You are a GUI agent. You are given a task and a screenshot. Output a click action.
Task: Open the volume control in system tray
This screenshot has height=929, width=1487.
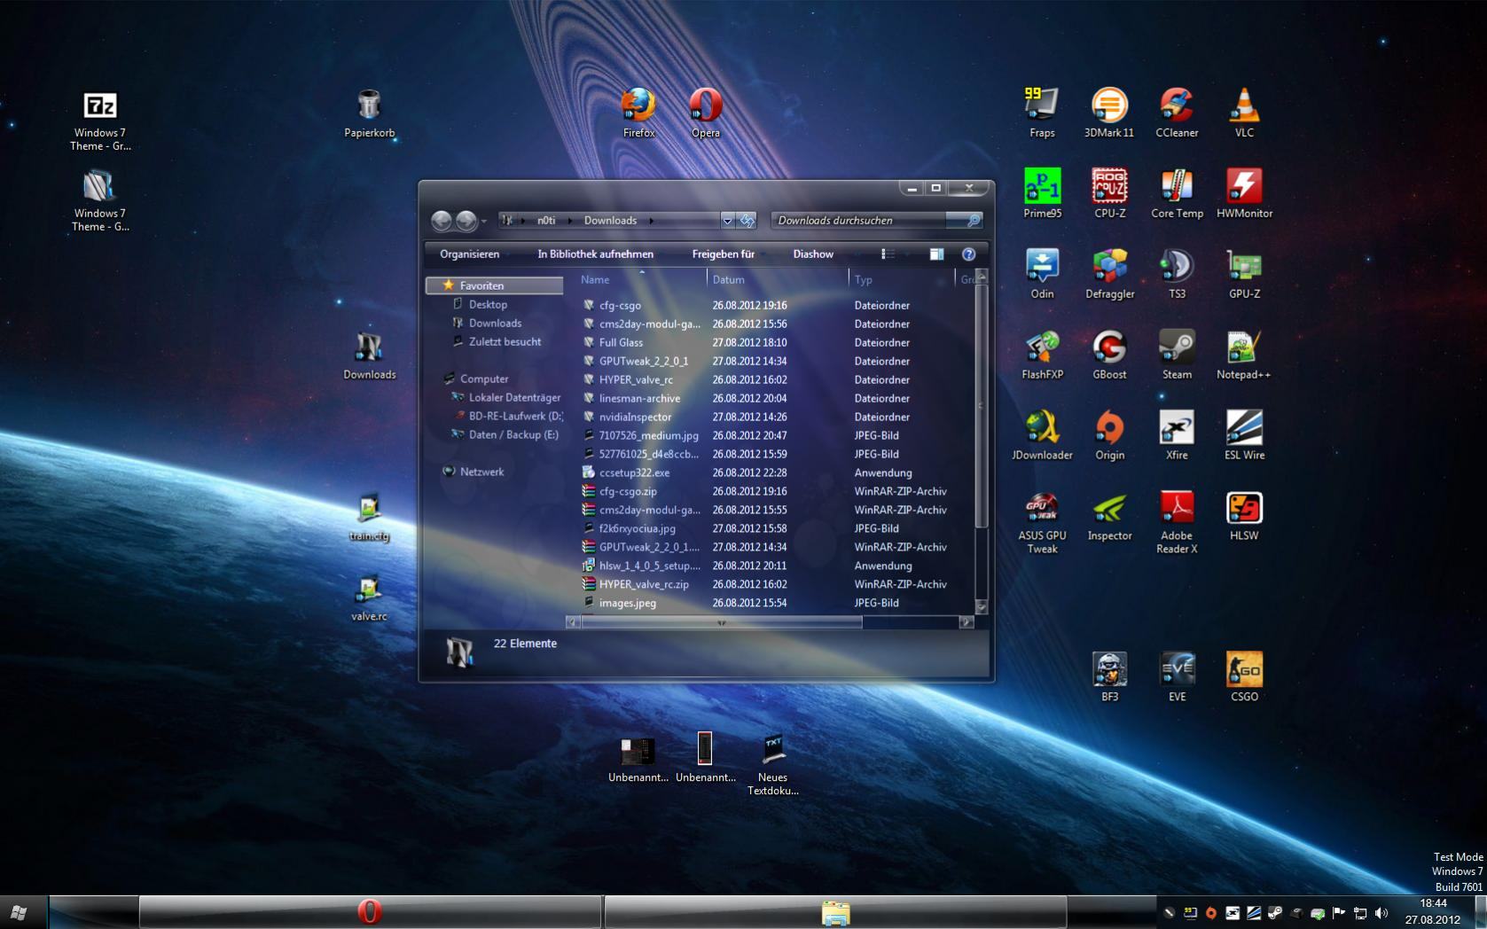pos(1381,913)
